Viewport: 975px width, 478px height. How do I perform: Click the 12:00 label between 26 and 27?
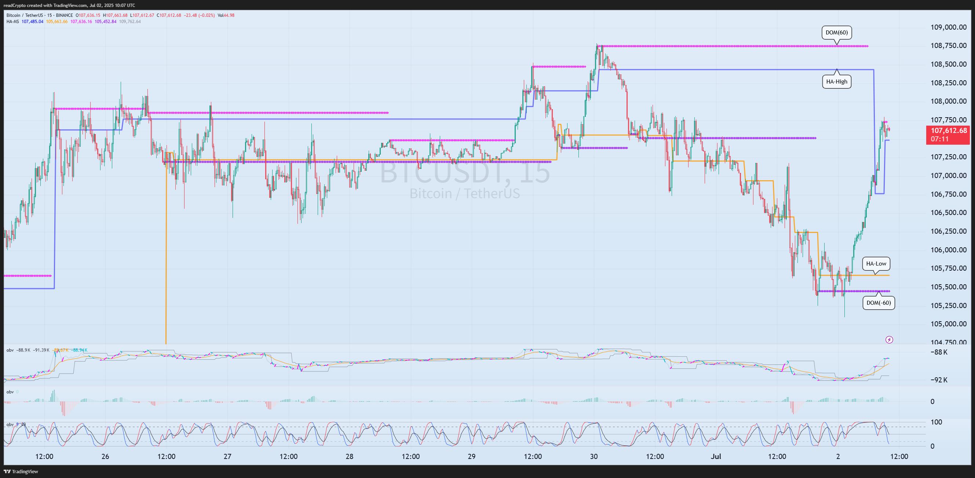tap(167, 456)
